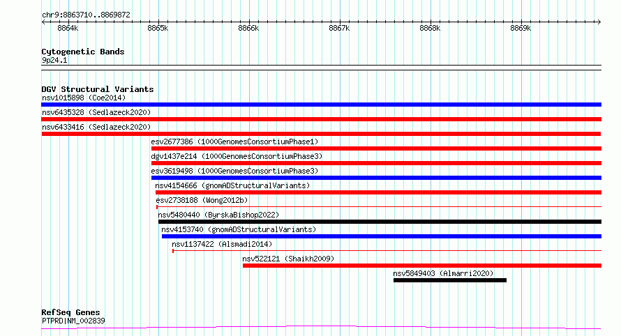The height and width of the screenshot is (336, 621).
Task: Open the esv2738188 (Wong2012b) label
Action: [202, 200]
